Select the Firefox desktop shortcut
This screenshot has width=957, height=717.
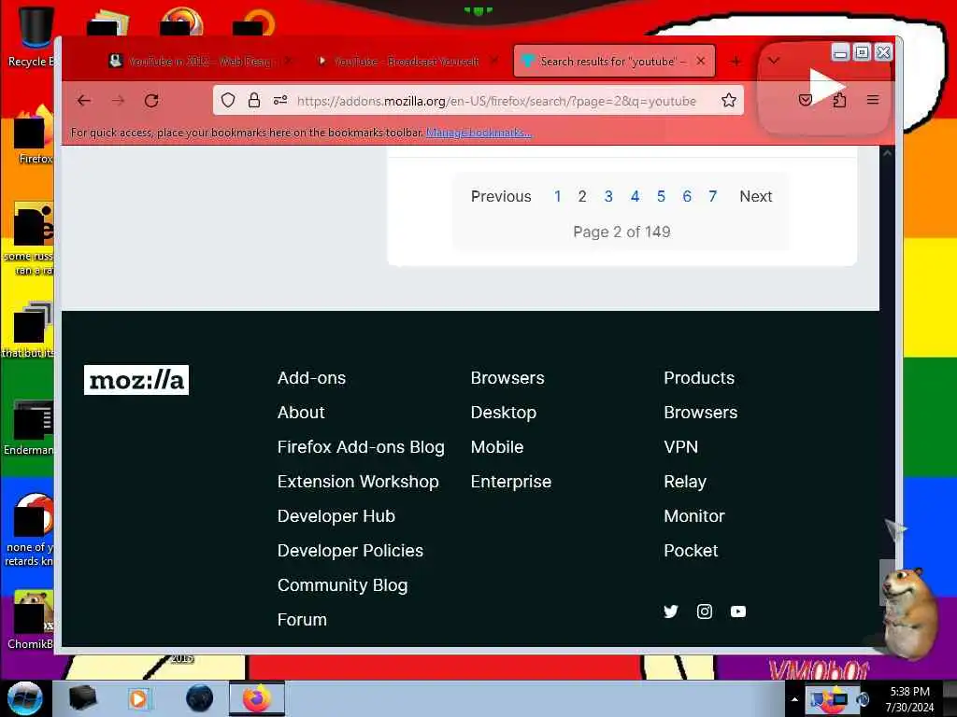click(x=34, y=135)
